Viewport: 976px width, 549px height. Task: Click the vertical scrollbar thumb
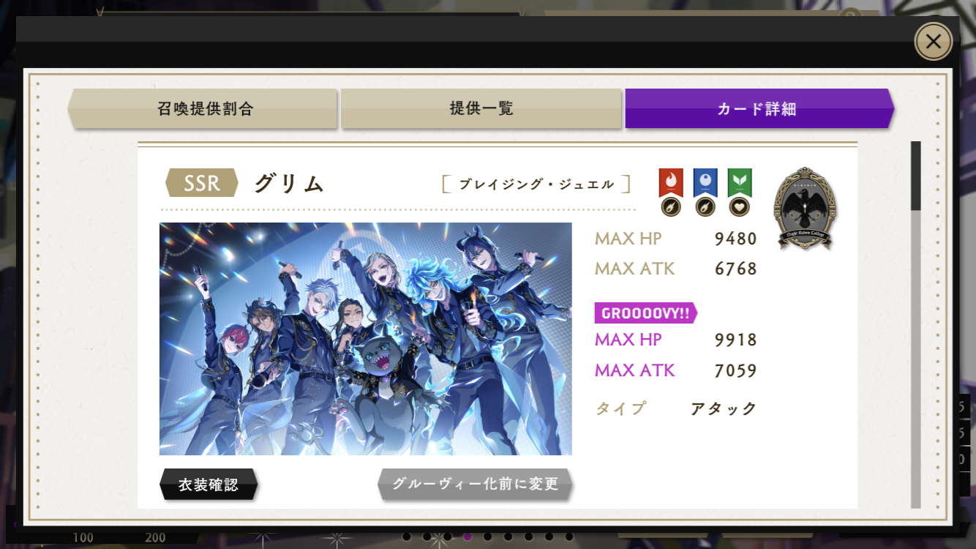pyautogui.click(x=915, y=176)
